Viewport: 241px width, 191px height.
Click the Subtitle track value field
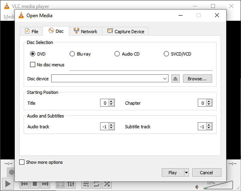click(202, 126)
